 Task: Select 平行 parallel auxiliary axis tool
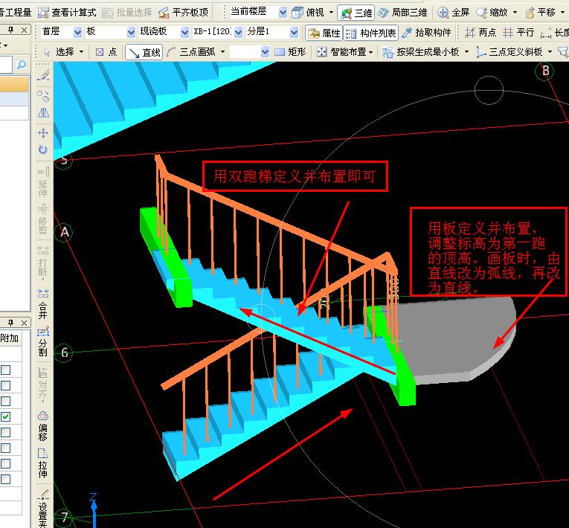coord(518,33)
